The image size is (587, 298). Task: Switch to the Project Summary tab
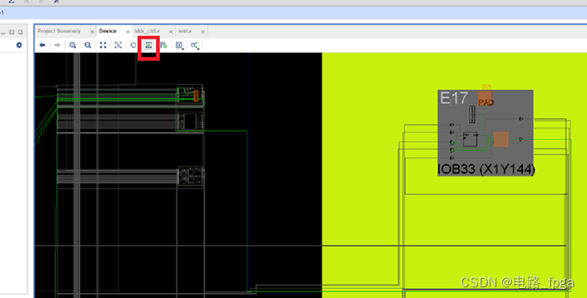click(x=59, y=31)
